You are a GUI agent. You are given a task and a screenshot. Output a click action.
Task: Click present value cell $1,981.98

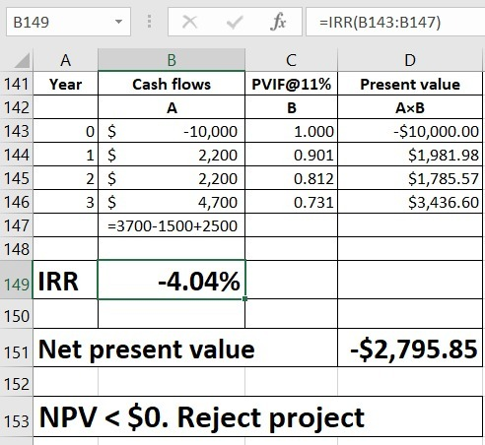[410, 155]
